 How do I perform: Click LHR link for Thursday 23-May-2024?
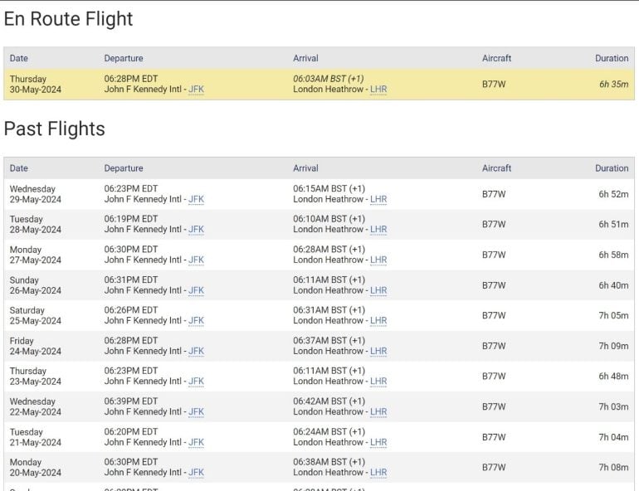click(x=378, y=382)
